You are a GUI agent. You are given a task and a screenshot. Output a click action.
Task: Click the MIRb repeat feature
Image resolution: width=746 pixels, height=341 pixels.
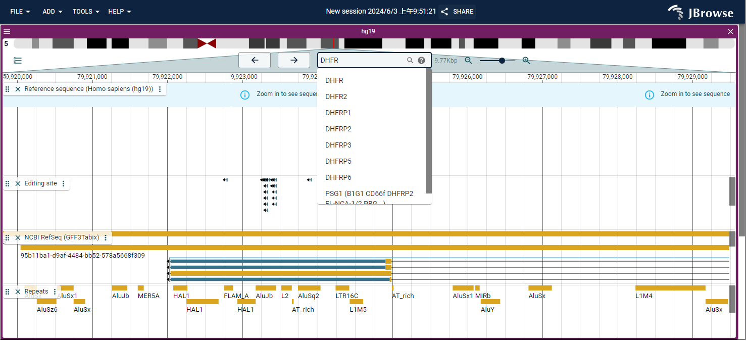477,288
